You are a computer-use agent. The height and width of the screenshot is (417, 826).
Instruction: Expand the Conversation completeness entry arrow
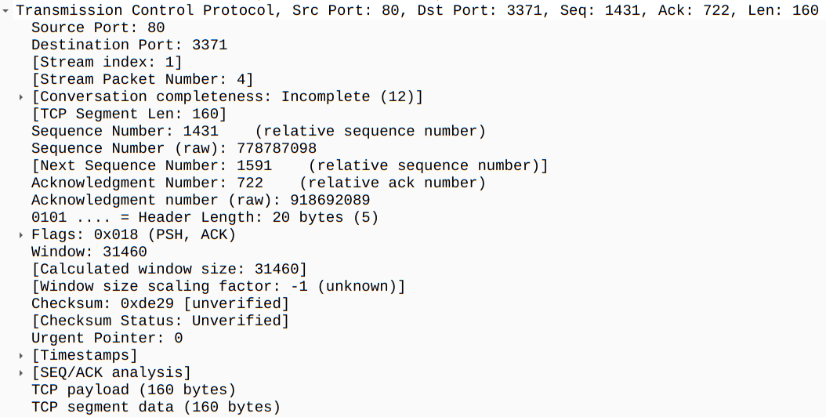coord(21,96)
